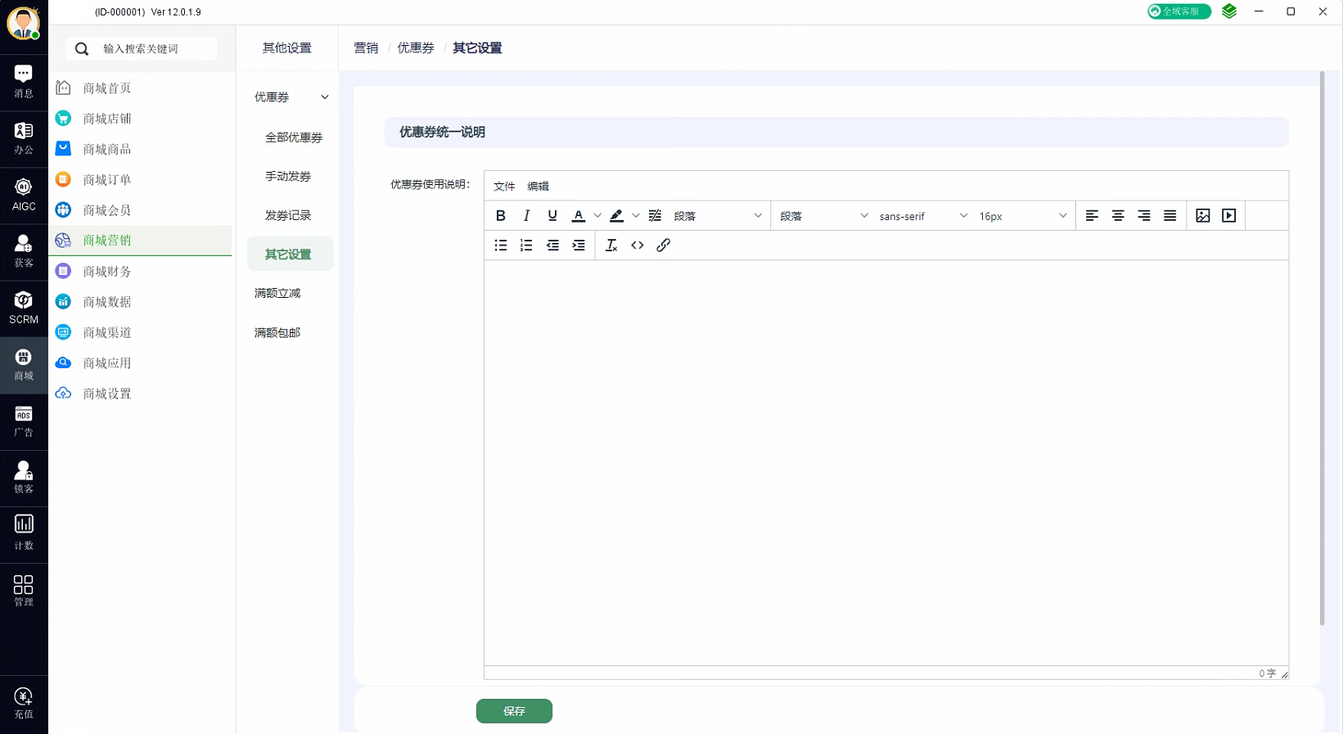Screen dimensions: 1343x734
Task: Justify the text
Action: coord(1170,216)
